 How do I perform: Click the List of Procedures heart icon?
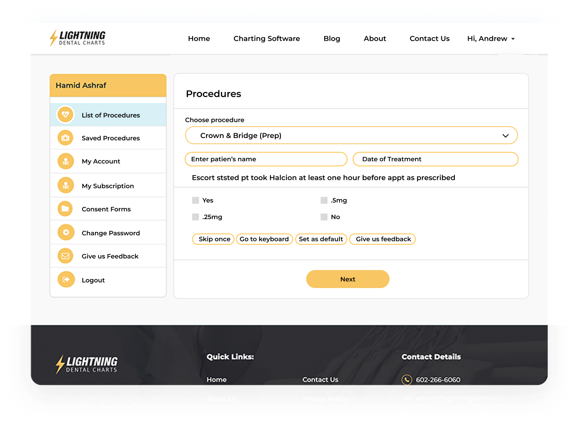point(66,115)
